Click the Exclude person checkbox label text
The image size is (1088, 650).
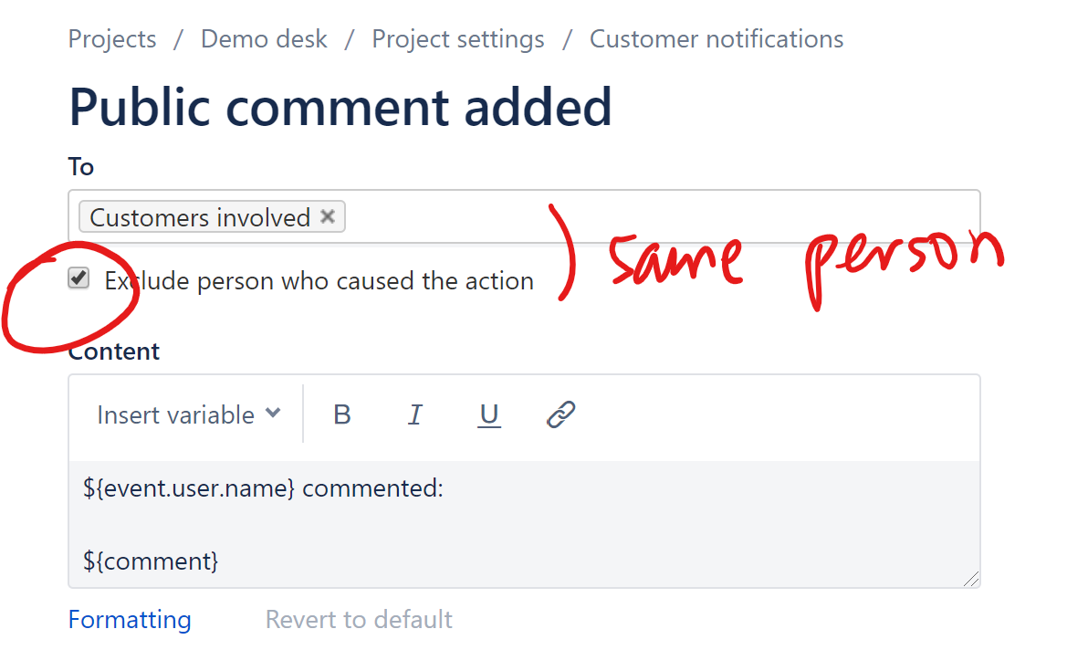319,281
